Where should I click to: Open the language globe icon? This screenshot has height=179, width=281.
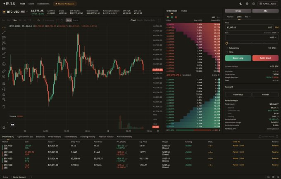point(247,4)
